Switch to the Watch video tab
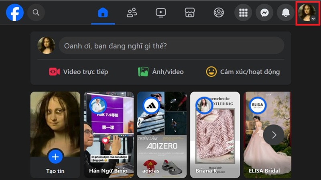 coord(161,13)
